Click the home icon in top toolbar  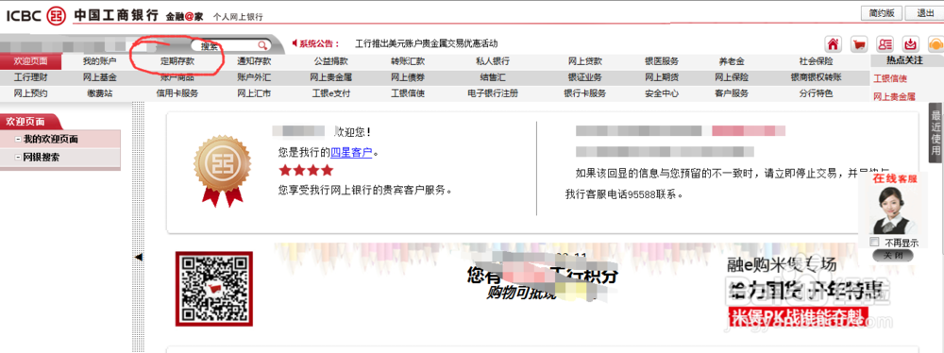[x=834, y=44]
